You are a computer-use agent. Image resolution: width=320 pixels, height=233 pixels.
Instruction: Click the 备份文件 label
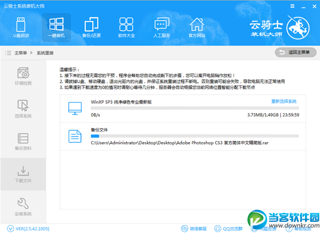(99, 130)
